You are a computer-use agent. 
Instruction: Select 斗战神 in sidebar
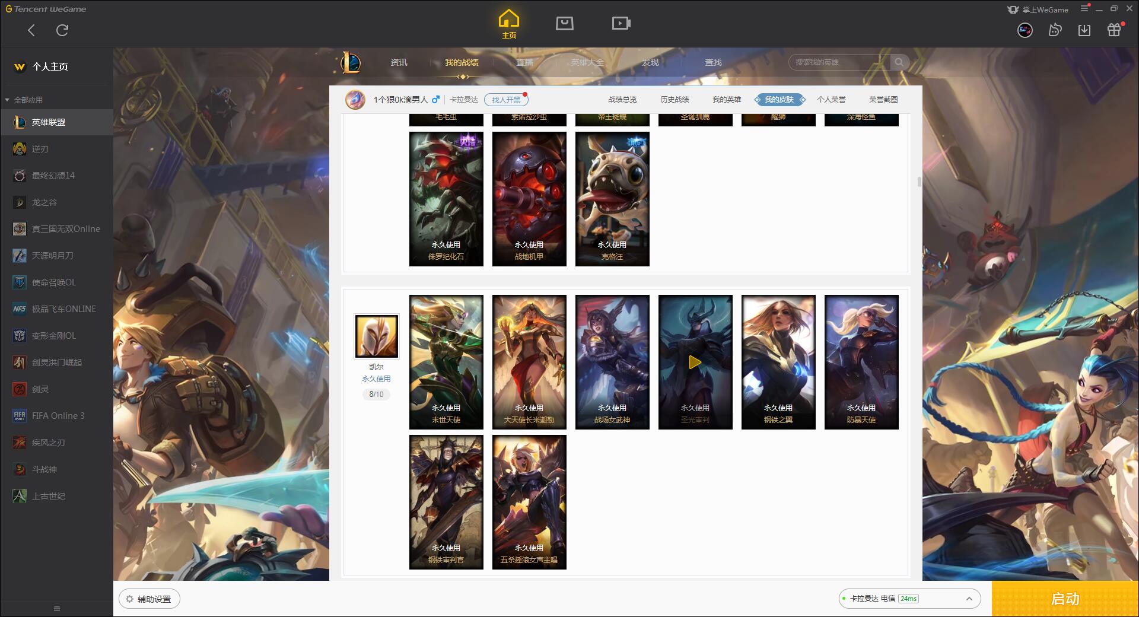[56, 469]
